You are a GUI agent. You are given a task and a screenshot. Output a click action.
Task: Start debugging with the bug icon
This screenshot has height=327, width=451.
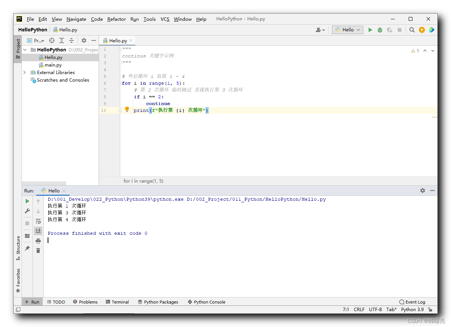[x=380, y=30]
